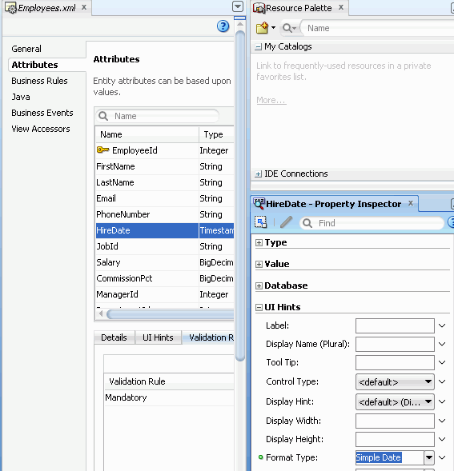Expand the Database property section
The width and height of the screenshot is (454, 471).
[259, 285]
